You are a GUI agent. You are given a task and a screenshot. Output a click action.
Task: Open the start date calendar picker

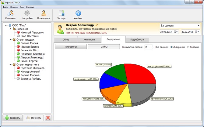[176, 32]
